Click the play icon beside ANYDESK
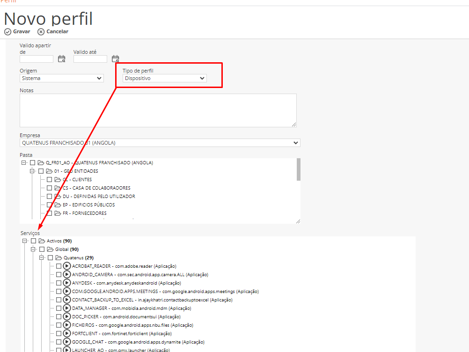This screenshot has width=469, height=352. point(67,283)
